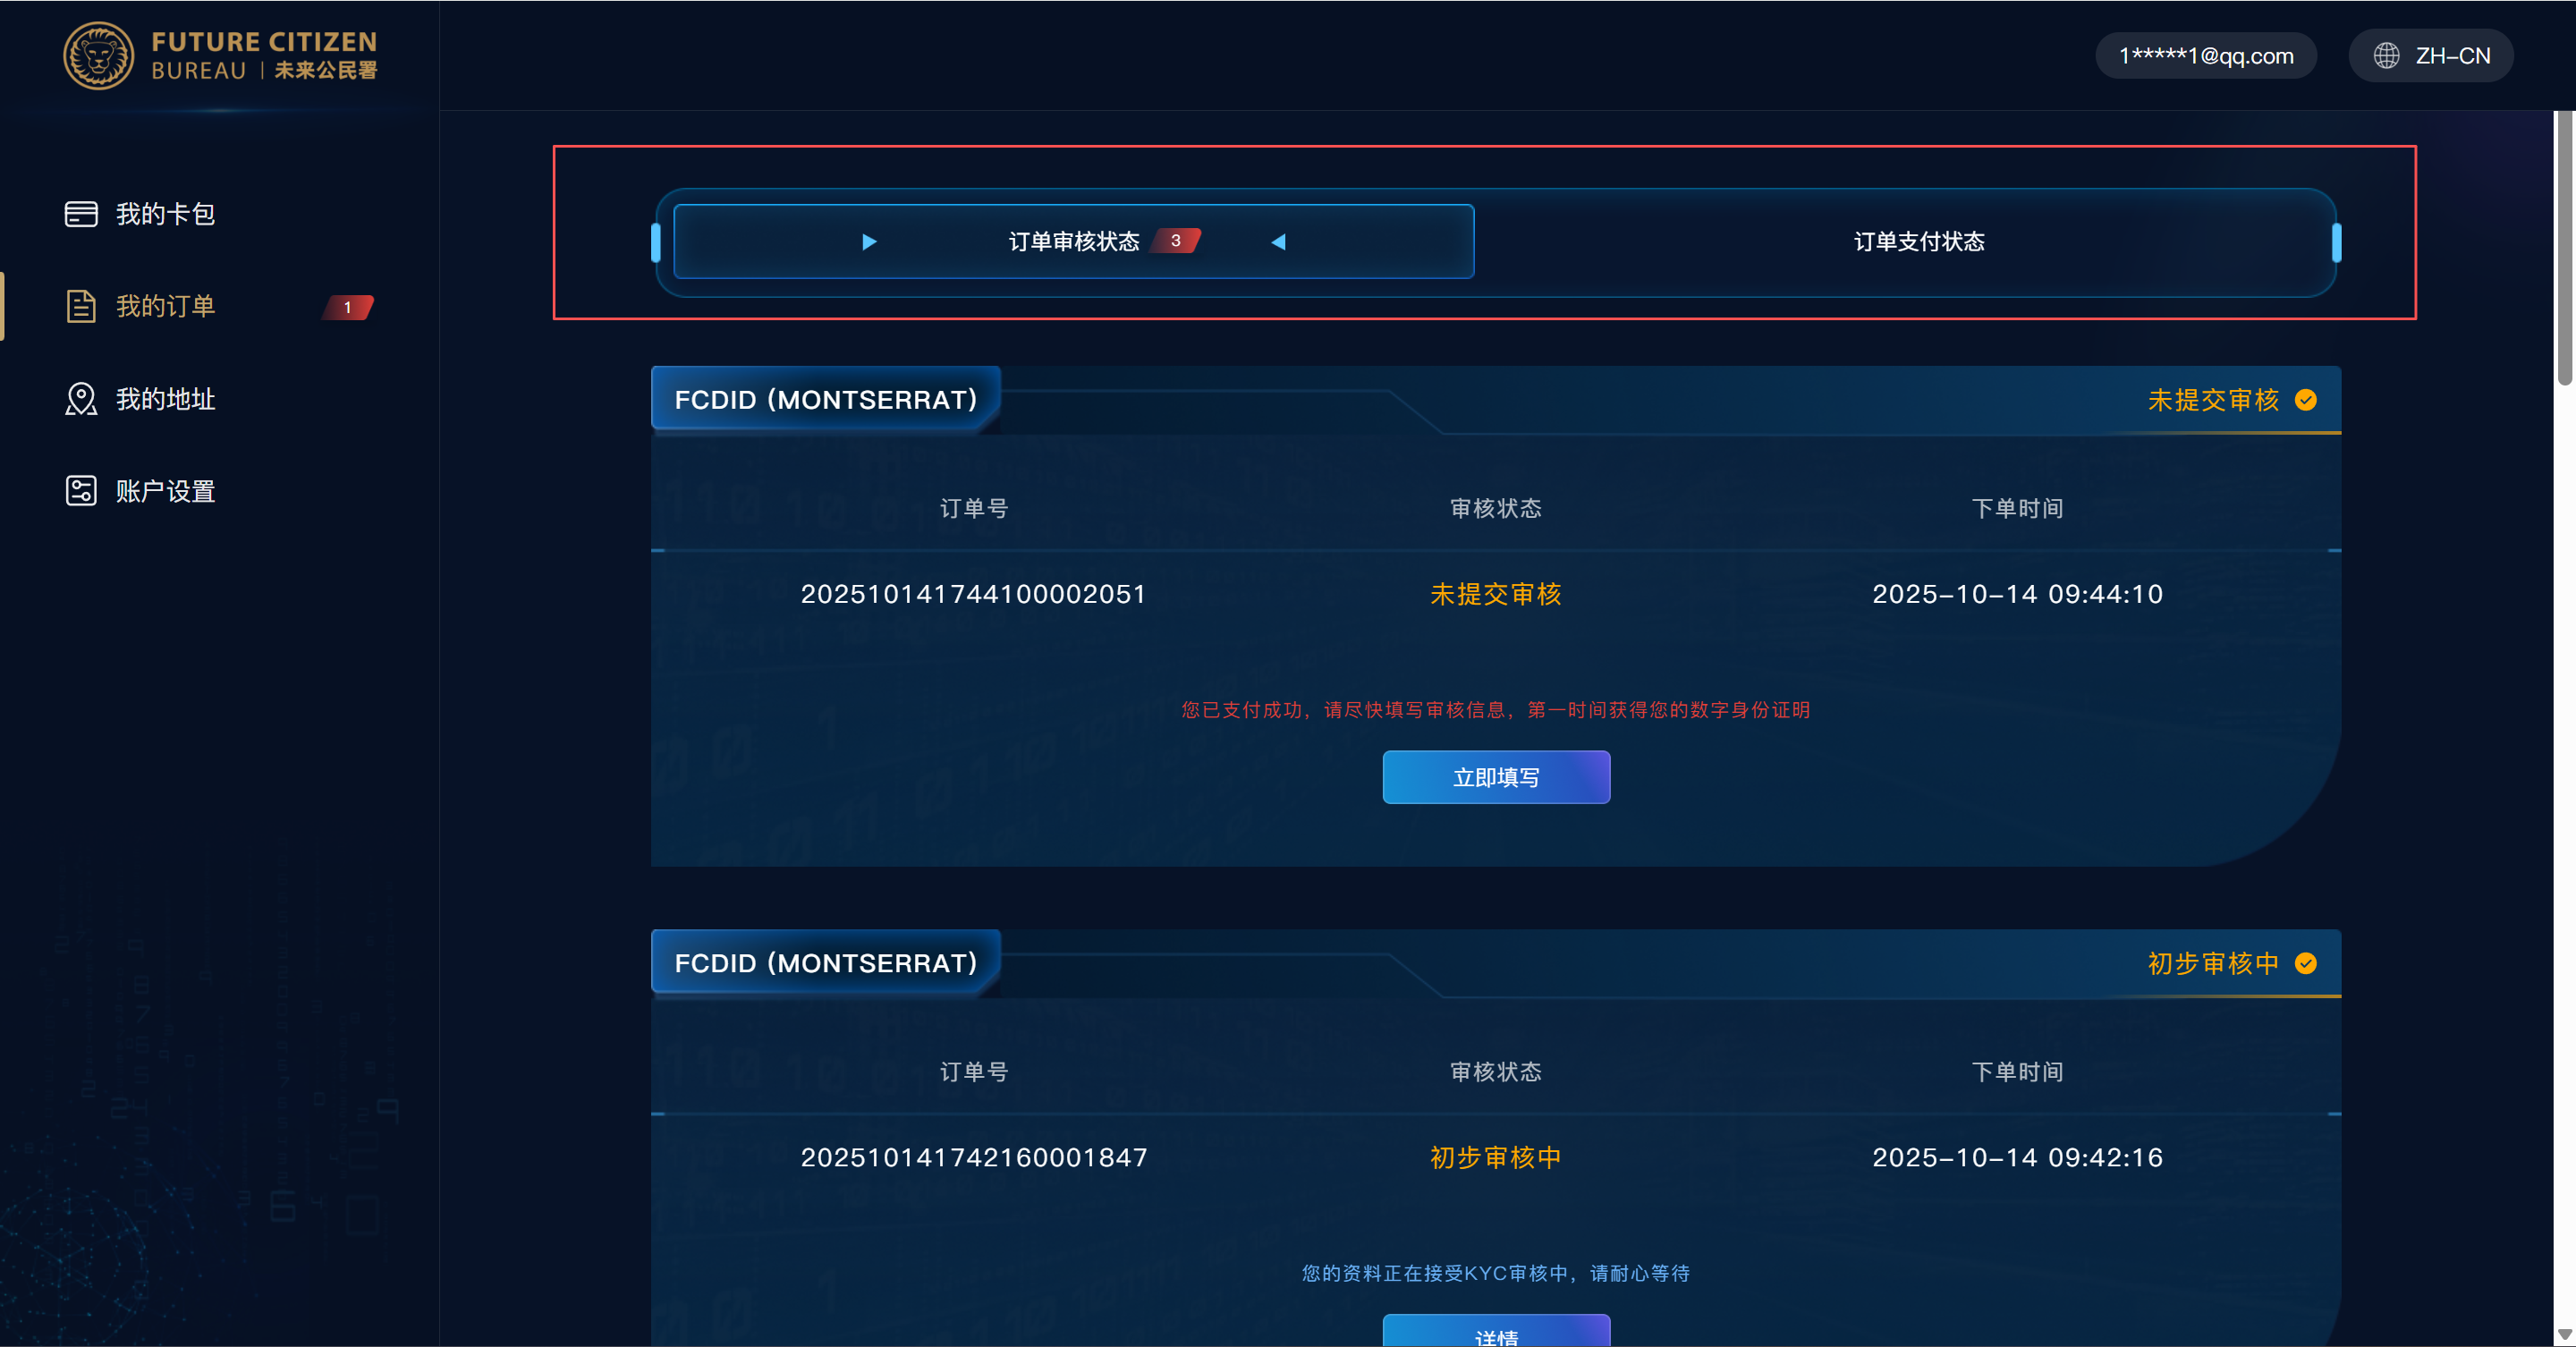The image size is (2576, 1347).
Task: Open 我的地址 in the sidebar
Action: 165,399
